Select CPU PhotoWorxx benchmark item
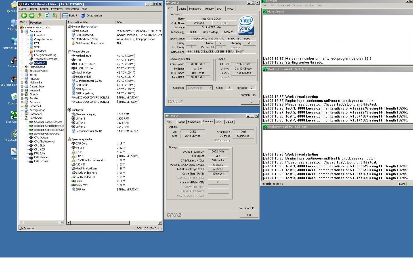The height and width of the screenshot is (258, 413). [x=44, y=142]
